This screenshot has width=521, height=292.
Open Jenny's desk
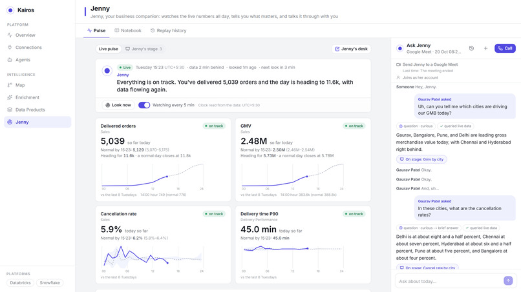[x=351, y=49]
